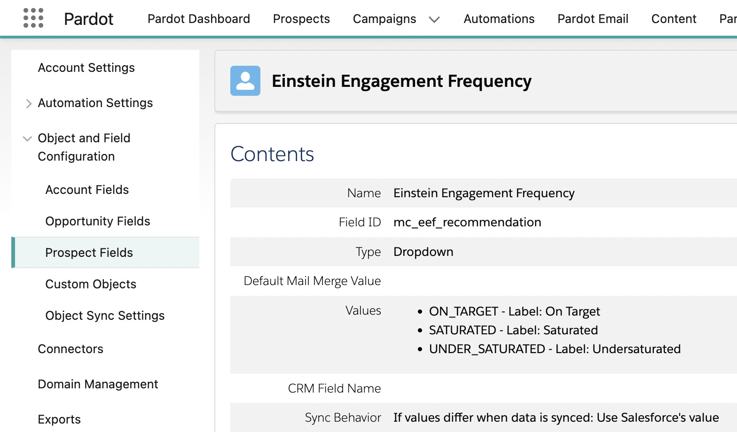Open the App Launcher dots icon
The width and height of the screenshot is (737, 432).
pyautogui.click(x=33, y=18)
